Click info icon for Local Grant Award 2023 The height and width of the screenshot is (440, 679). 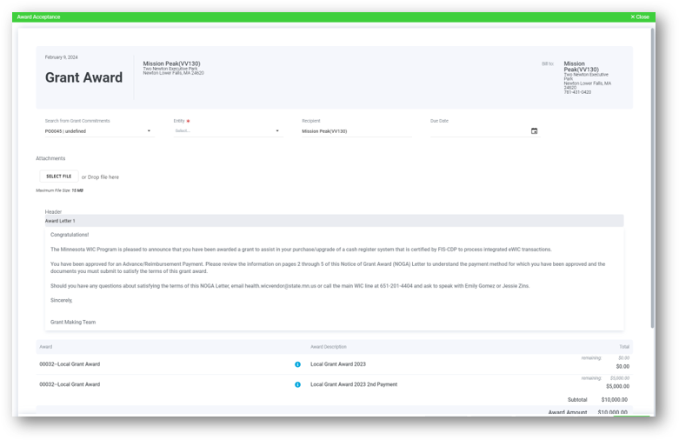[297, 364]
